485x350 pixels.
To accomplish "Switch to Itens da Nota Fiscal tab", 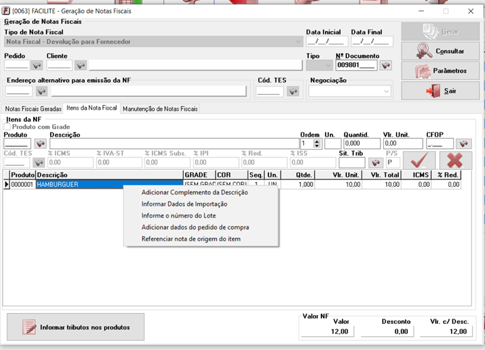I will coord(92,109).
